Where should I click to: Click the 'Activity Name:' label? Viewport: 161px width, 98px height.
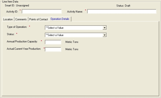[75, 12]
